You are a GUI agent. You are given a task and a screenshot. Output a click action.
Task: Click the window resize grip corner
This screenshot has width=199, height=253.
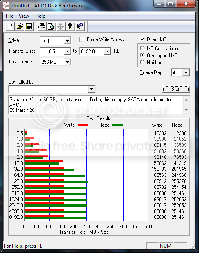[192, 246]
